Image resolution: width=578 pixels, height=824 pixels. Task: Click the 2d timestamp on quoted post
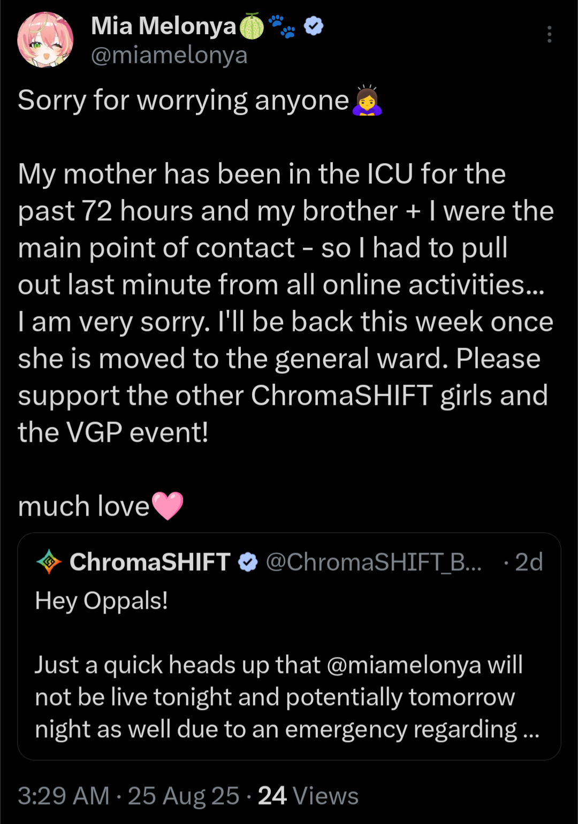coord(529,562)
